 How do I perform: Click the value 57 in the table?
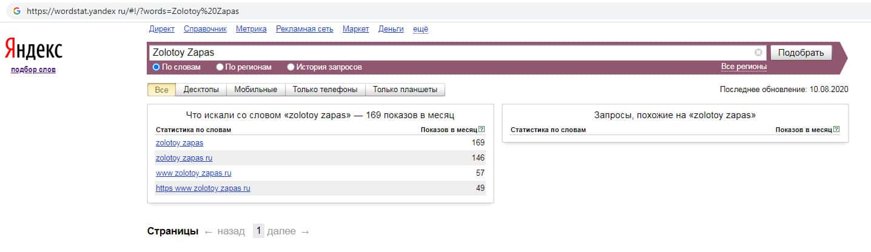(480, 173)
